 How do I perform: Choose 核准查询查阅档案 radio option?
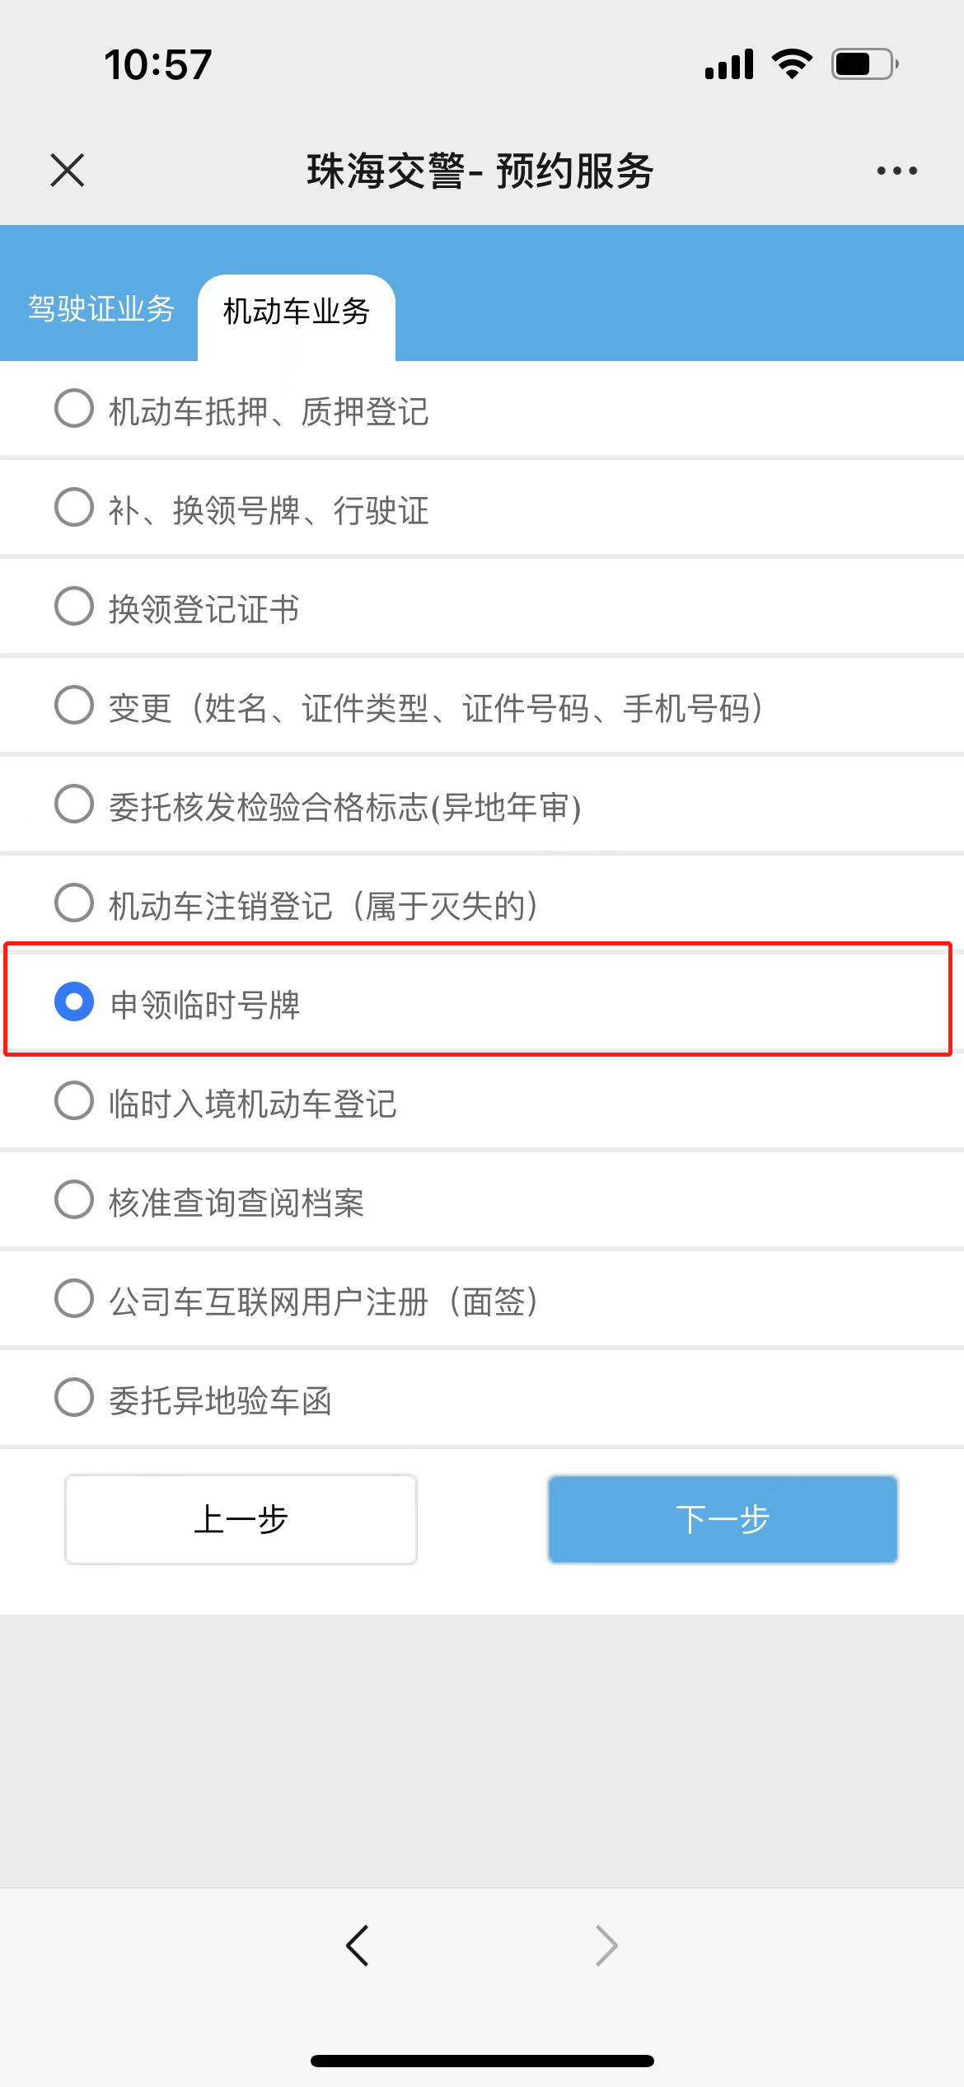coord(74,1200)
